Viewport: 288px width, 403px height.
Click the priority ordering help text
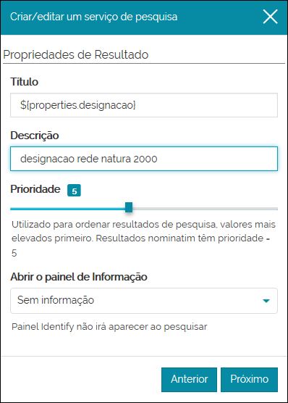[143, 238]
